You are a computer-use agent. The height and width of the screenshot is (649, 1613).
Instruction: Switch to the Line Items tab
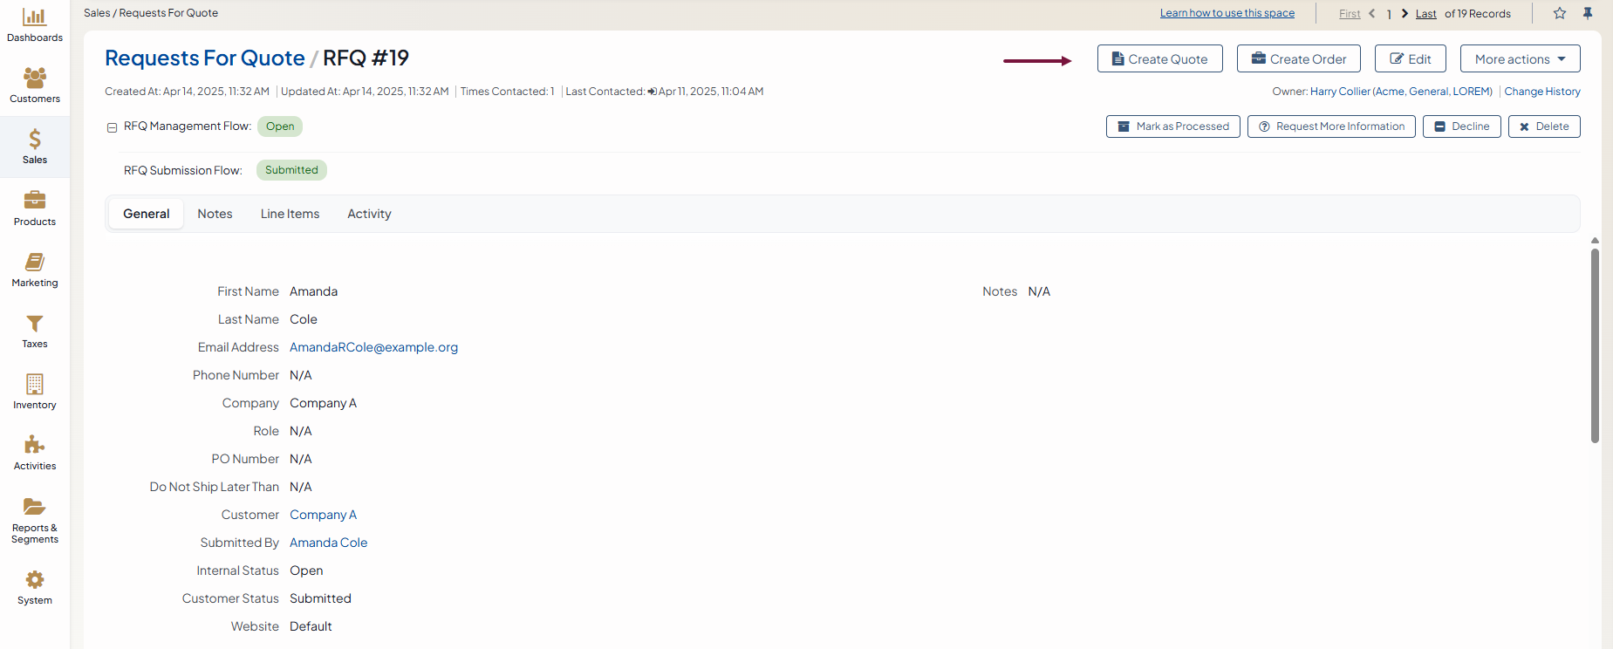tap(290, 214)
